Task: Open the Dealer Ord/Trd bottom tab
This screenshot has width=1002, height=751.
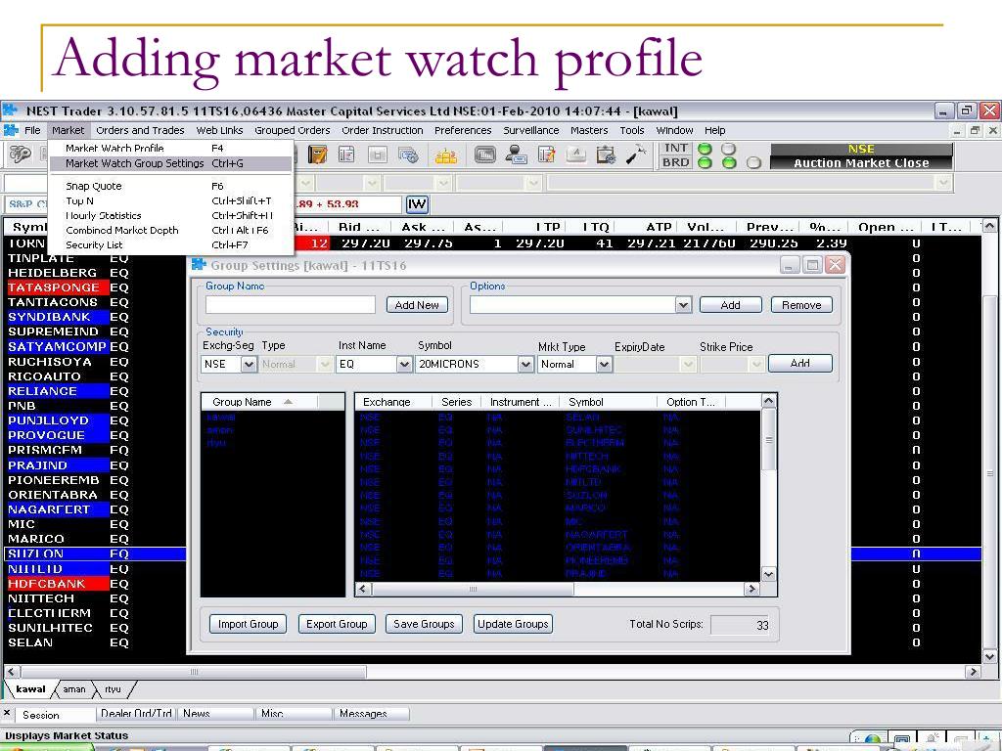Action: [136, 713]
